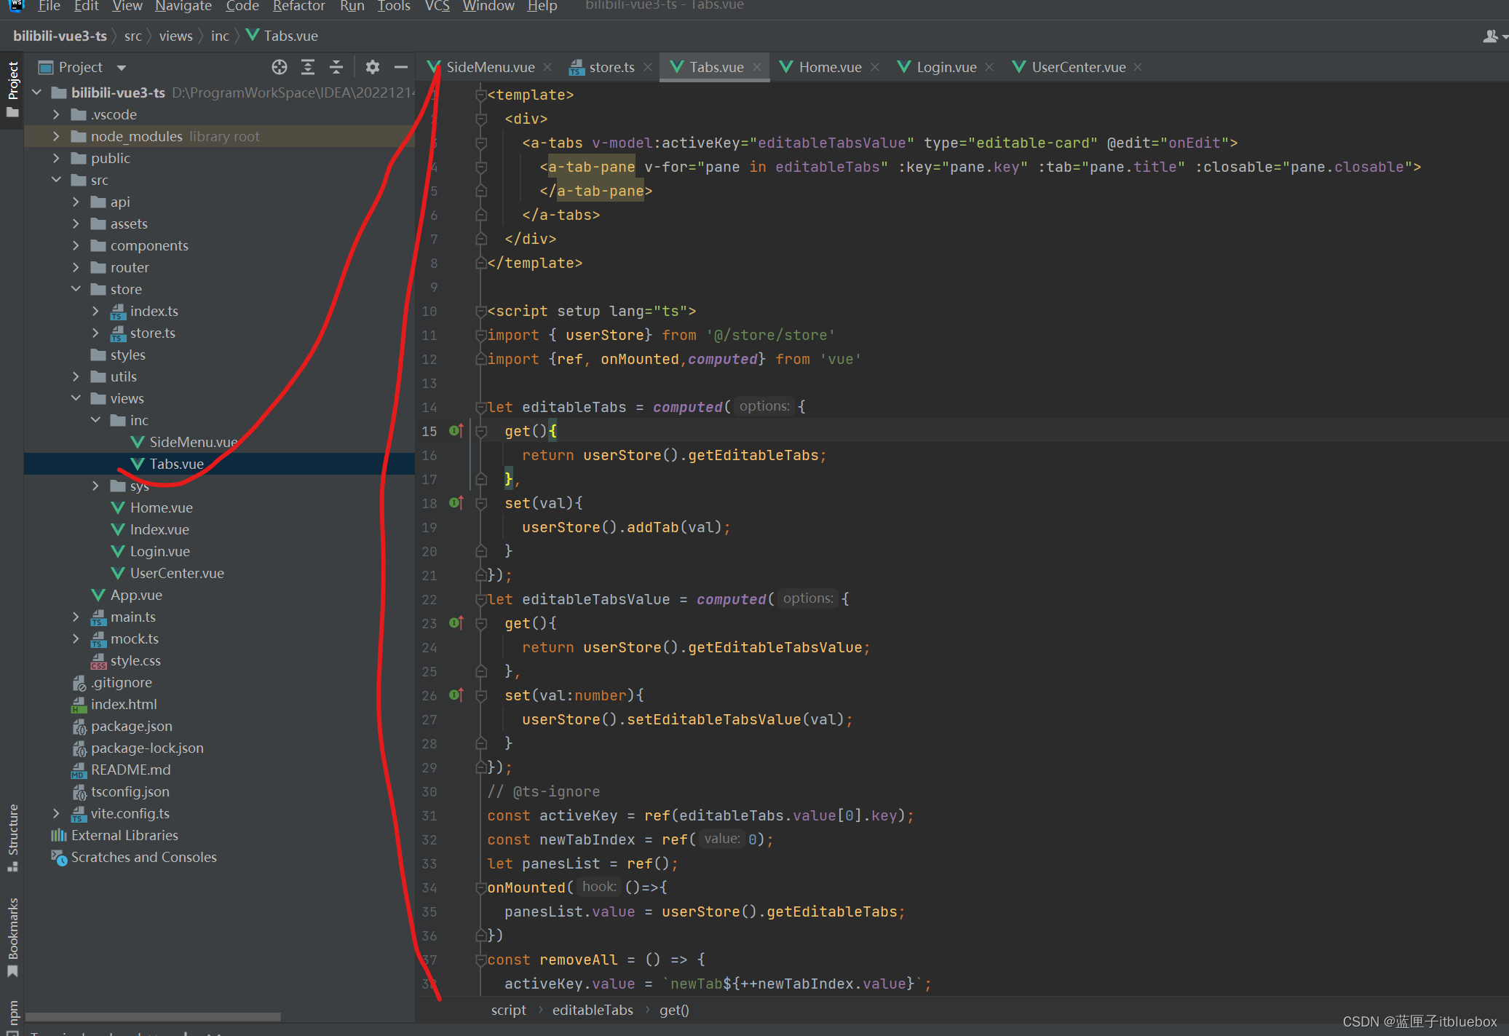This screenshot has height=1036, width=1509.
Task: Open Project panel settings gear
Action: [x=373, y=67]
